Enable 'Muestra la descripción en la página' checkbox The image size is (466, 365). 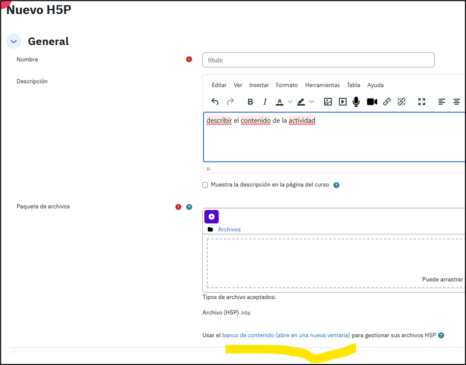205,185
